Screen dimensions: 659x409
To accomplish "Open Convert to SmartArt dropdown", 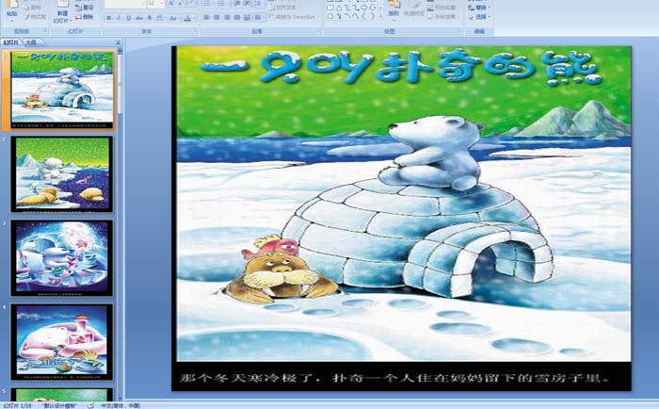I will point(294,17).
